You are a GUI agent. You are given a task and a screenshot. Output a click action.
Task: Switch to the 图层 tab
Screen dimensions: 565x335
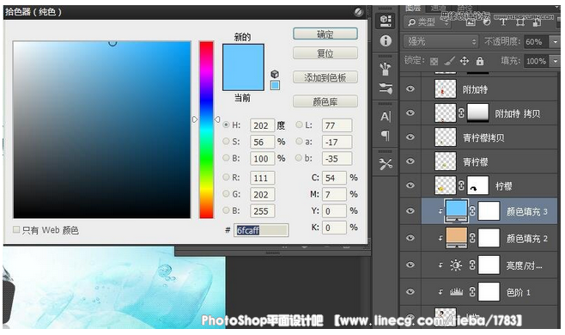tap(413, 8)
